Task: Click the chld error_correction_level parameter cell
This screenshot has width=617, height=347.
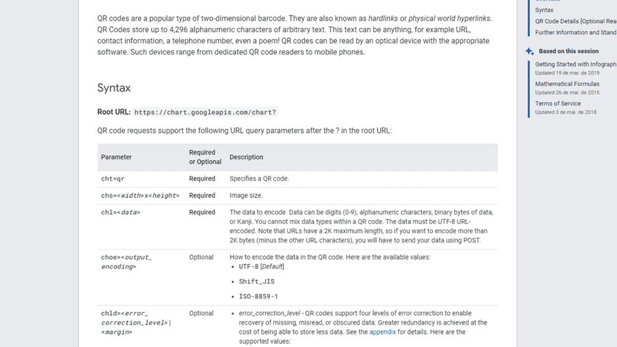Action: click(x=136, y=323)
